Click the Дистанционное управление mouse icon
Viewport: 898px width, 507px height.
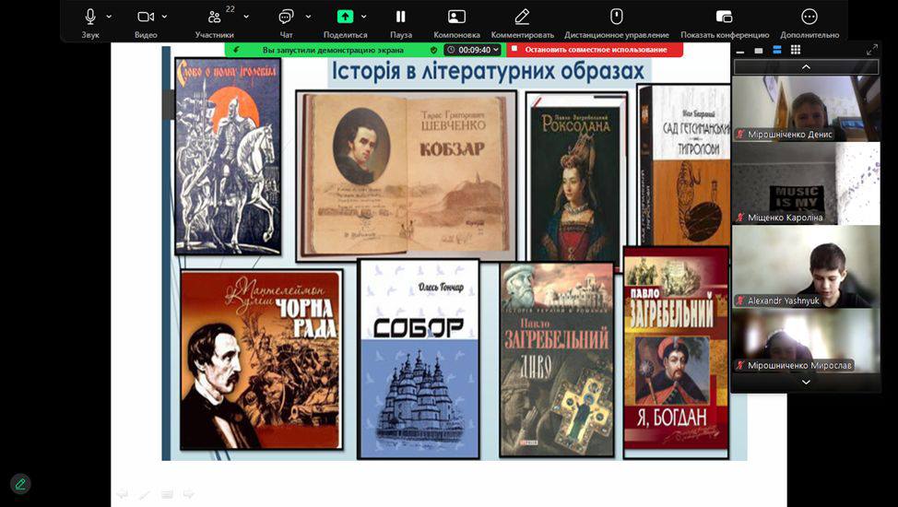[617, 17]
